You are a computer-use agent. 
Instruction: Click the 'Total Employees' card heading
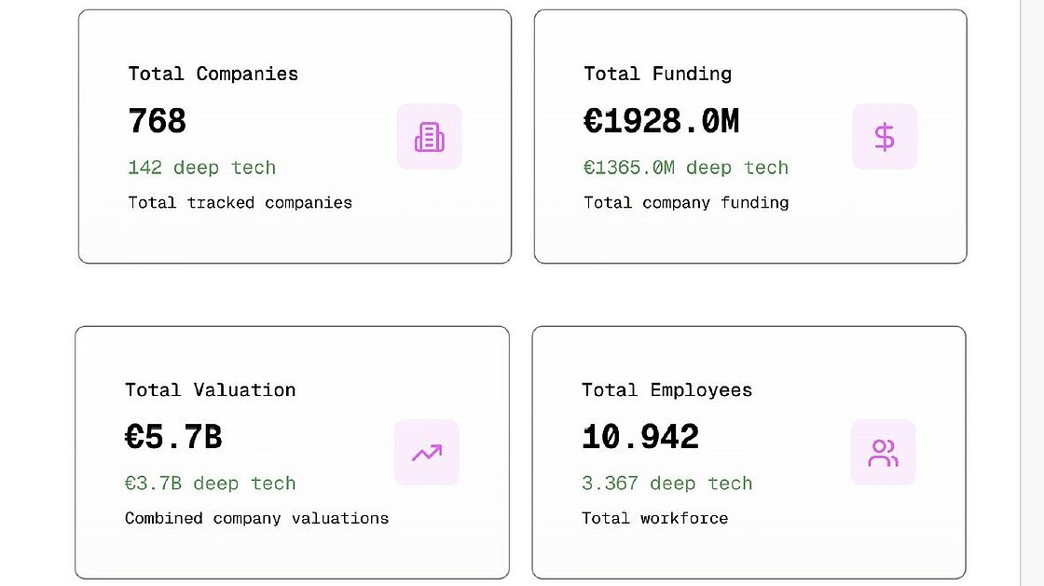point(666,389)
